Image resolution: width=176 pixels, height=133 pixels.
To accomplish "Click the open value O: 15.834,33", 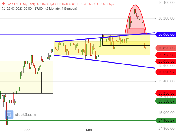I will point(46,4).
